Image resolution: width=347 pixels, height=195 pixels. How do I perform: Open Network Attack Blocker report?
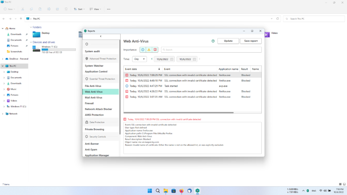coord(99,109)
